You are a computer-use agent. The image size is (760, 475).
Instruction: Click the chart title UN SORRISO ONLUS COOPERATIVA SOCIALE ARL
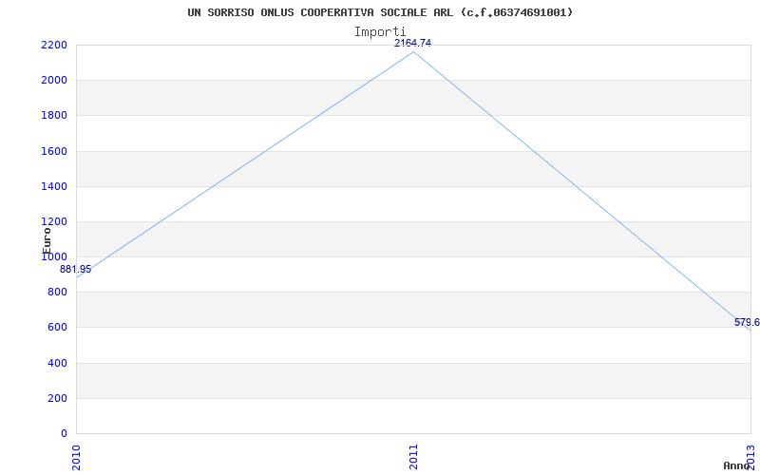[380, 12]
